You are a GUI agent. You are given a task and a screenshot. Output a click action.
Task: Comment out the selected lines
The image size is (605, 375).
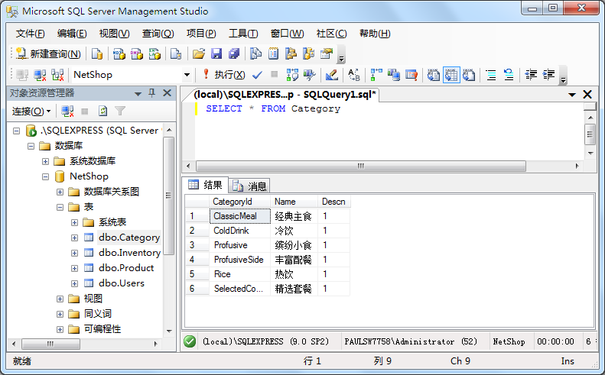point(491,75)
